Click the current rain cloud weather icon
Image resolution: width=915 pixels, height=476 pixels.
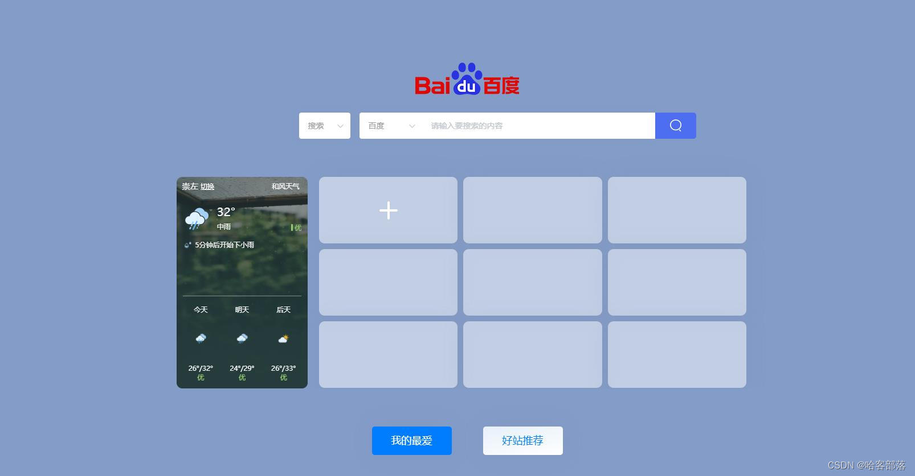point(197,219)
